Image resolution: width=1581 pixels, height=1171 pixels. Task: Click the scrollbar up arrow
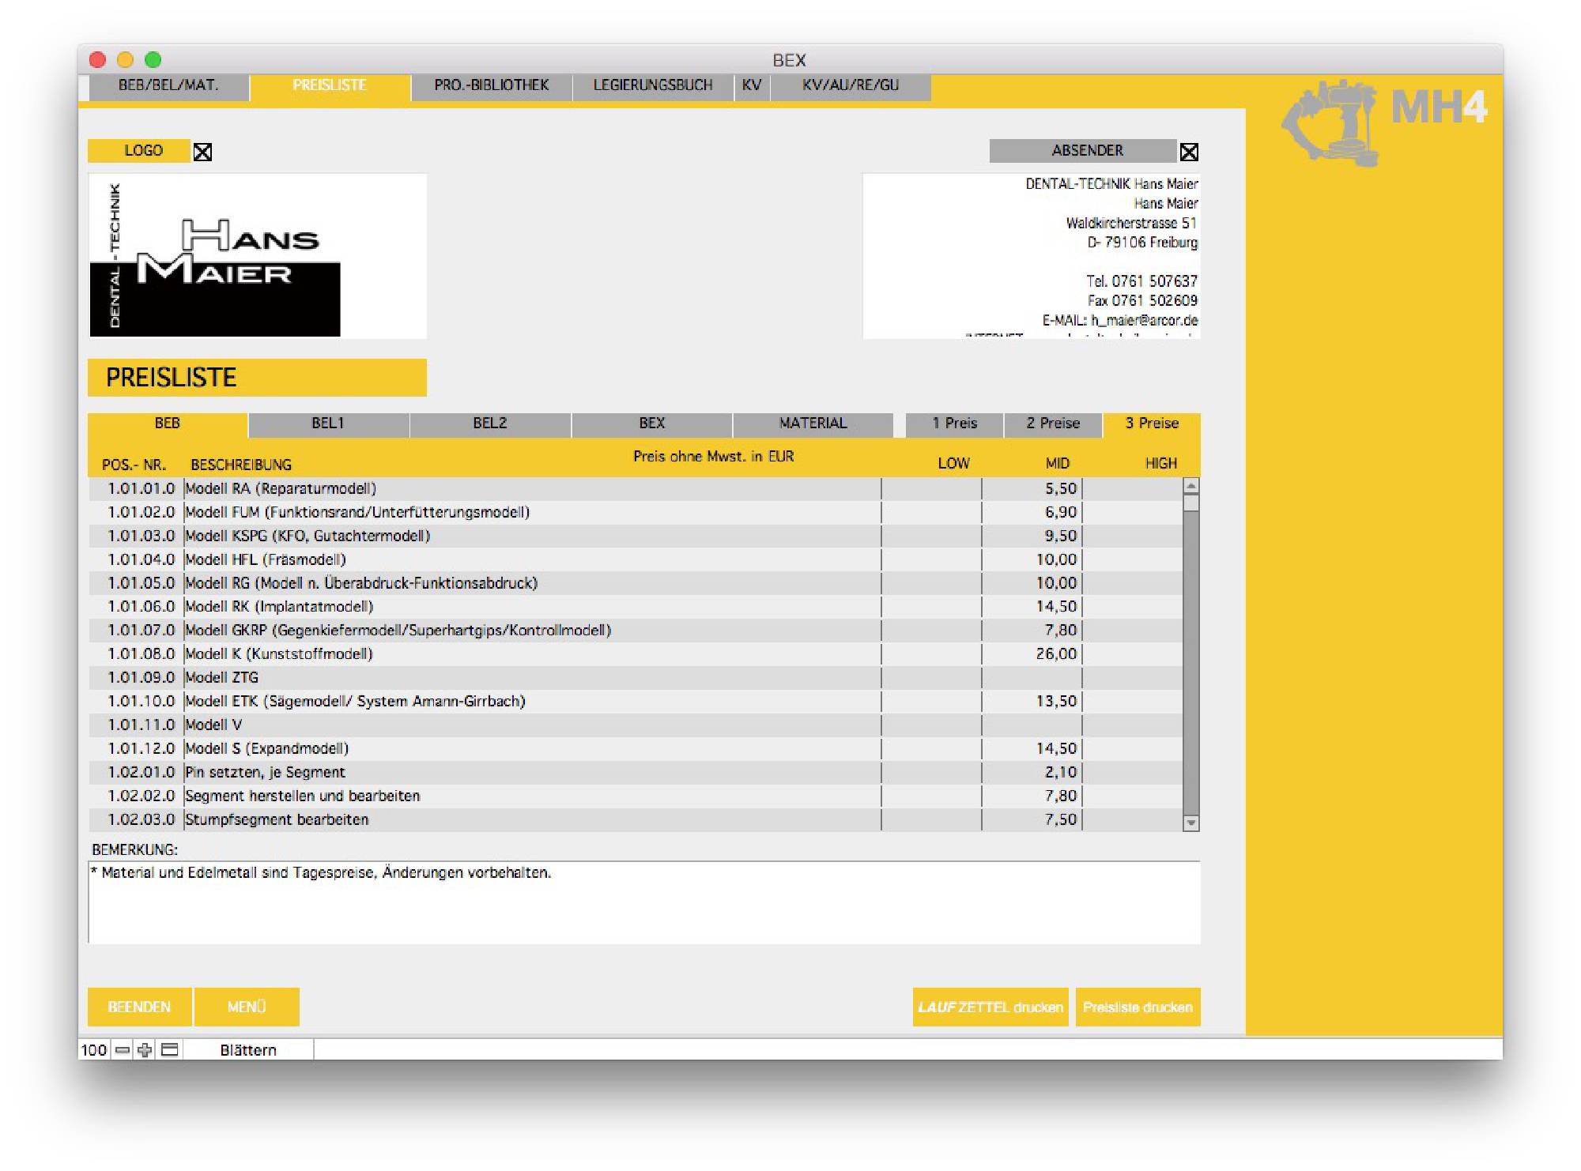point(1191,486)
